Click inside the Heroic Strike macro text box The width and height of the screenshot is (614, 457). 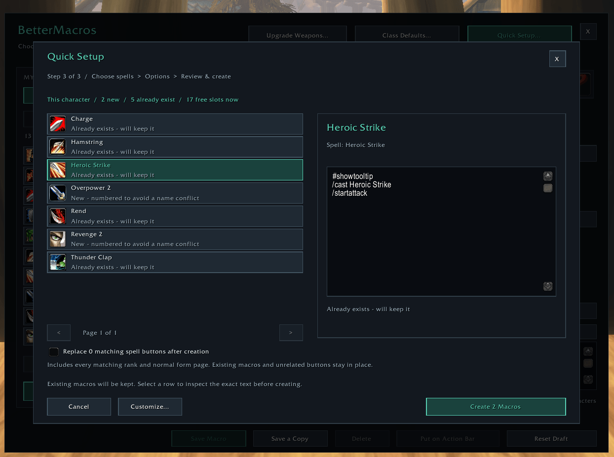point(441,232)
